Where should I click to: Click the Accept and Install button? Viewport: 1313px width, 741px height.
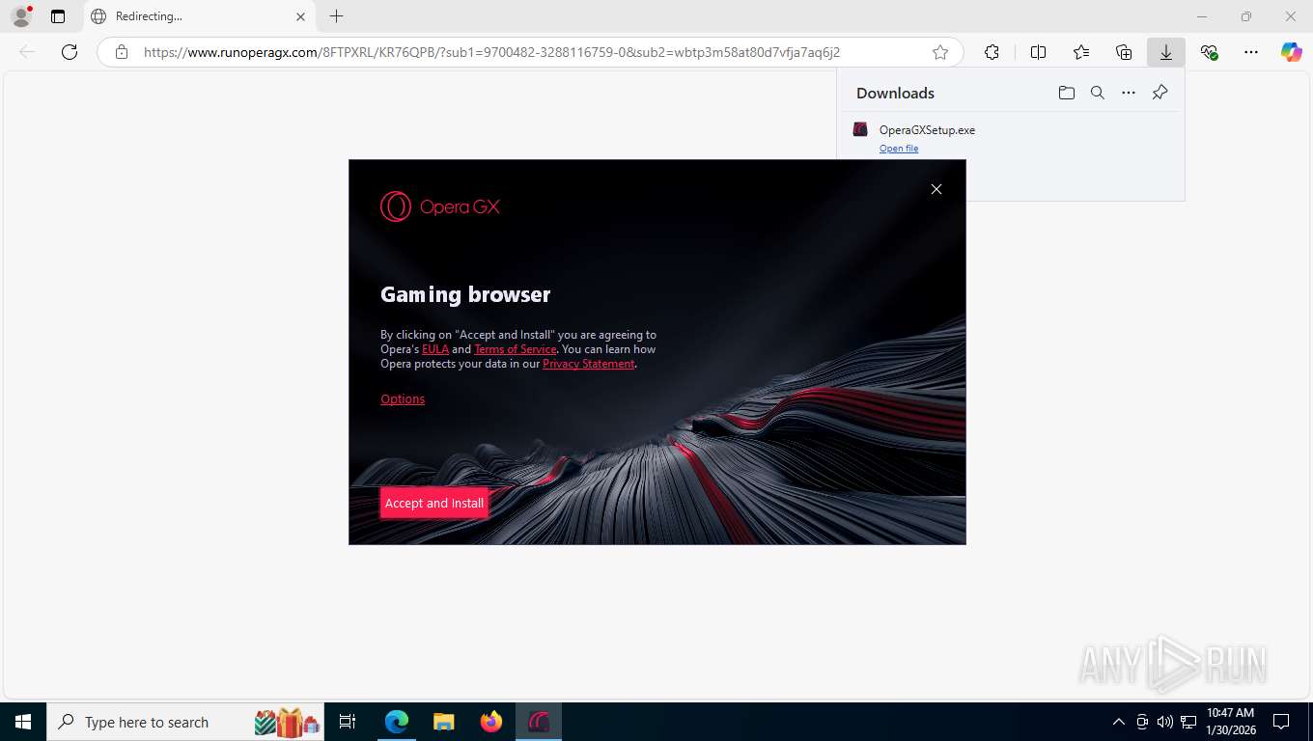click(433, 503)
